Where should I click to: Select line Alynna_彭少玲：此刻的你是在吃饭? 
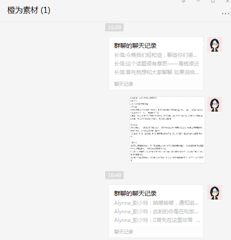point(156,212)
